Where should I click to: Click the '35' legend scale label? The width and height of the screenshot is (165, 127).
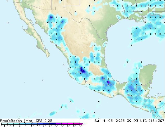[62, 126]
